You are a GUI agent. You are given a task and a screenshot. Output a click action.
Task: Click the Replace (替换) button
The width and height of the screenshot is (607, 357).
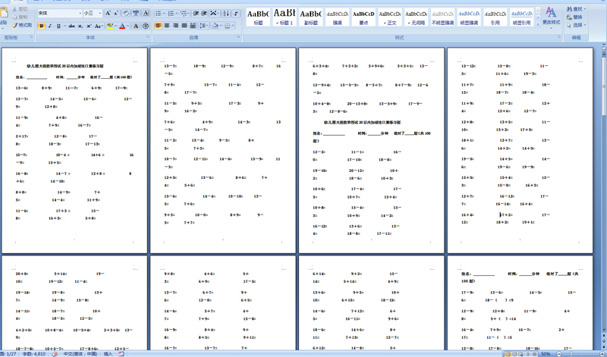click(574, 17)
